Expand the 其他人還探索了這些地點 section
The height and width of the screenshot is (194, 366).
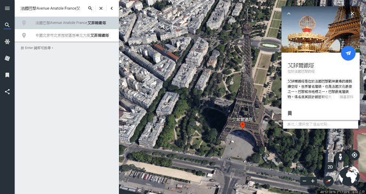(x=320, y=124)
